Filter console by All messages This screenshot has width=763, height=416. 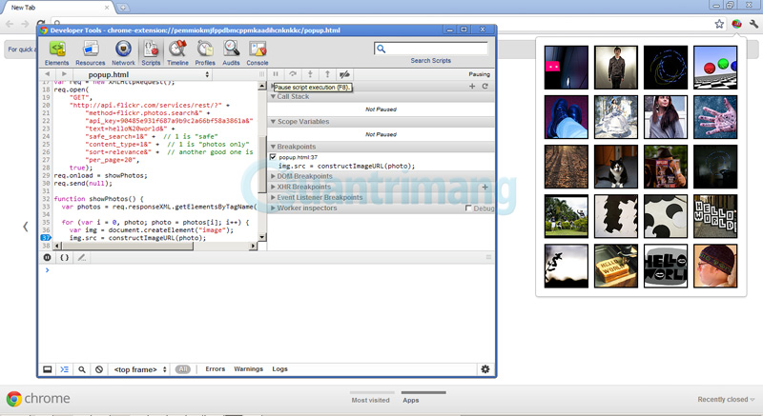(183, 369)
